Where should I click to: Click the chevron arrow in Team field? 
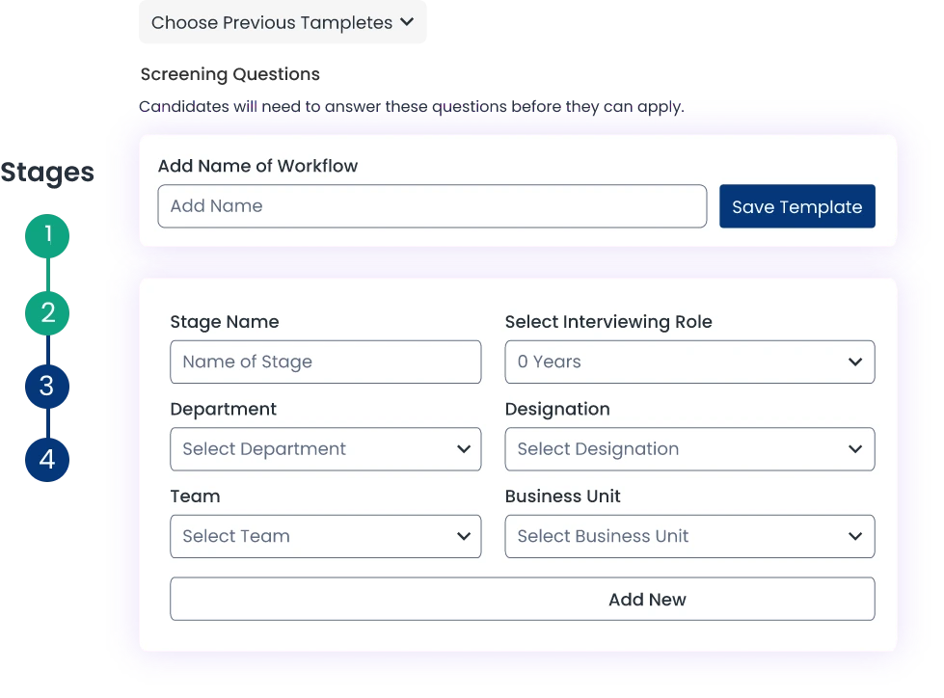click(x=464, y=536)
